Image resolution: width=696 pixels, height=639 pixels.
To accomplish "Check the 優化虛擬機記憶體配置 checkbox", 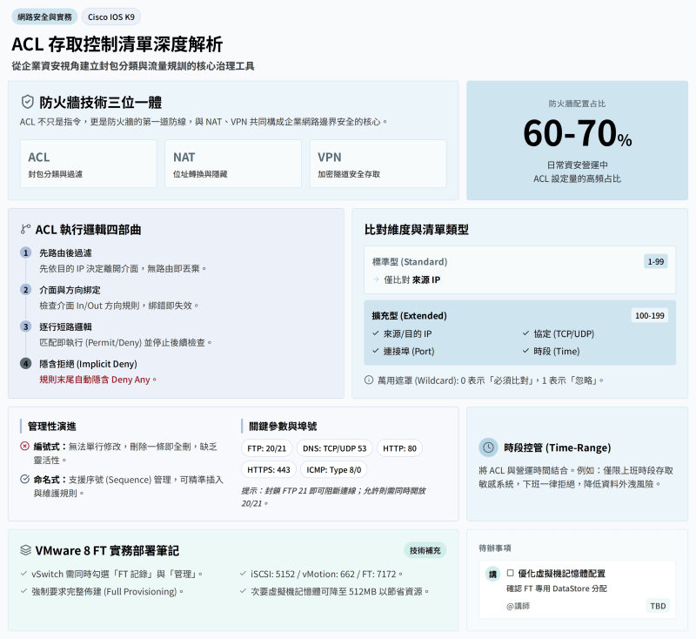I will click(x=511, y=573).
